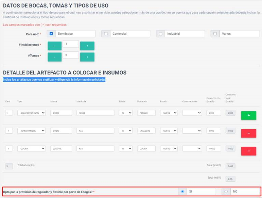The height and width of the screenshot is (198, 262).
Task: Expand Estado dropdown in the Cocina row
Action: point(169,149)
